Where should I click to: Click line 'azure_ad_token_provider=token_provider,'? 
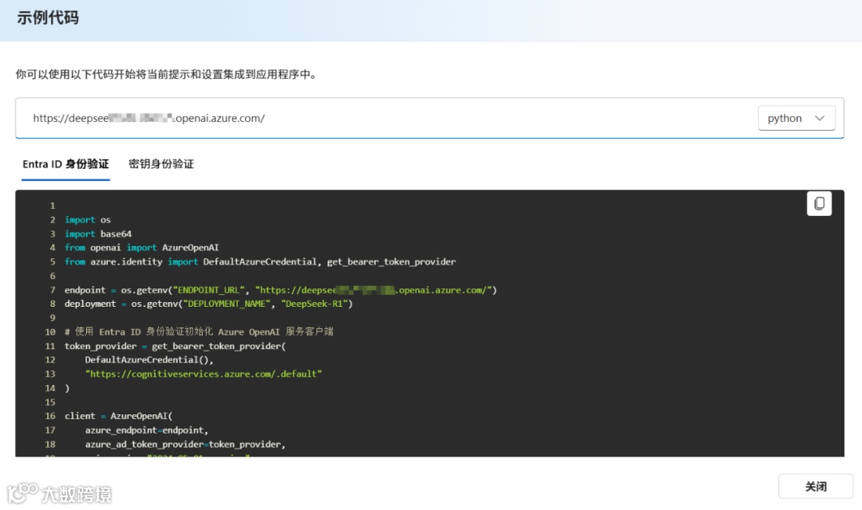184,444
